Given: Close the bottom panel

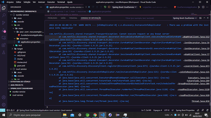Looking at the screenshot, I should tap(208, 18).
